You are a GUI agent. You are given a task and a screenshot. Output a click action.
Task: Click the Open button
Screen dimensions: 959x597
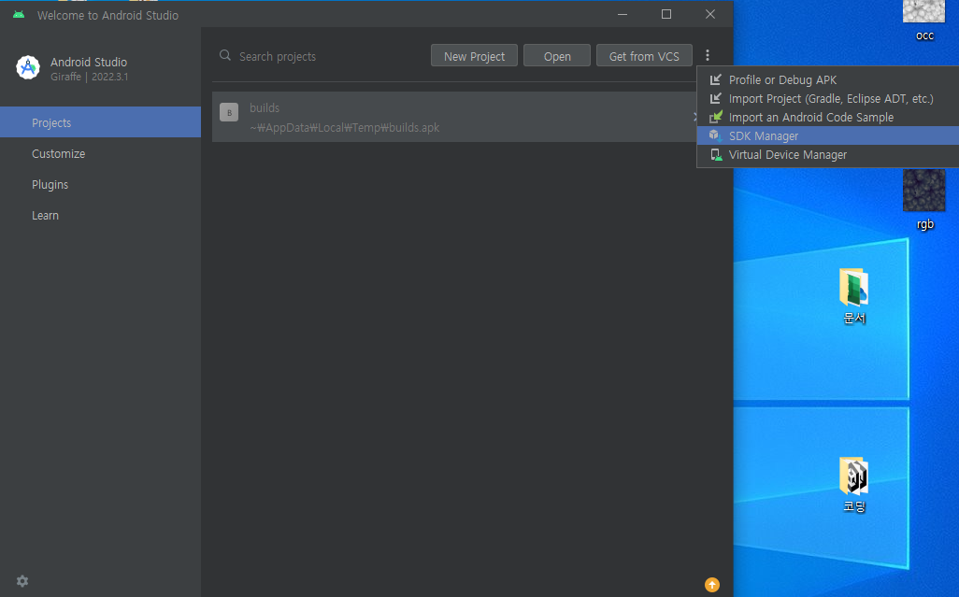tap(557, 56)
